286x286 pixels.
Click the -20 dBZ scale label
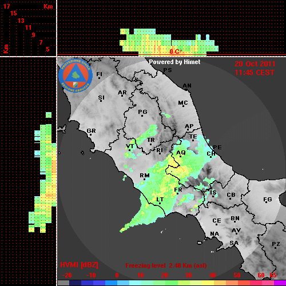tap(67, 275)
